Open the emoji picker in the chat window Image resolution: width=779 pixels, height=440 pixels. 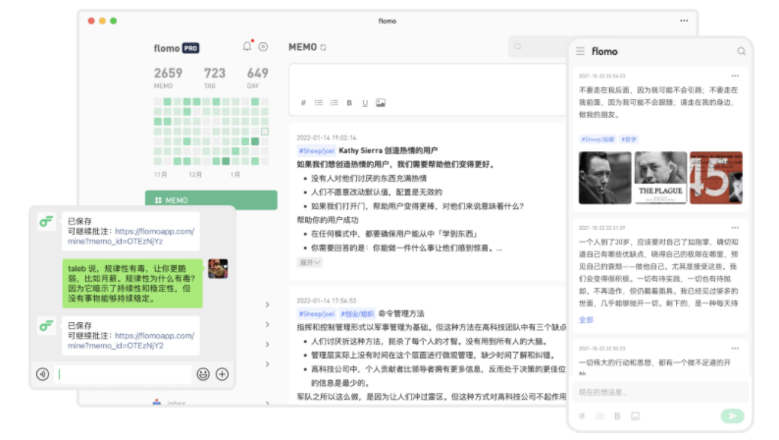click(x=203, y=374)
